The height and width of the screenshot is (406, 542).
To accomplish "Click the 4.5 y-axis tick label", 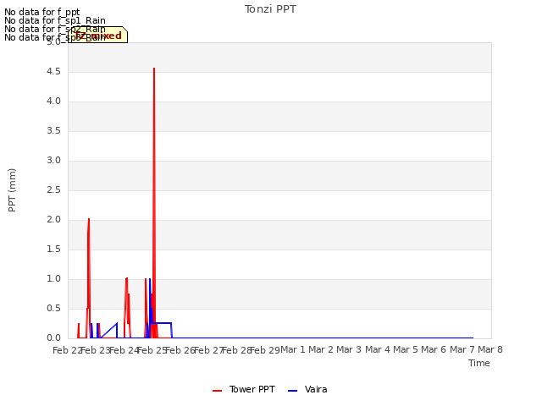I will click(53, 71).
